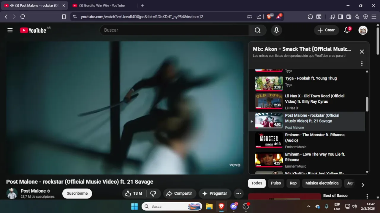Open options for Best of Basco video
The width and height of the screenshot is (380, 213).
pos(367,196)
